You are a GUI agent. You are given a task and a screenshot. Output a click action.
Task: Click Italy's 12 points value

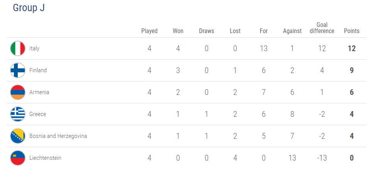[351, 49]
